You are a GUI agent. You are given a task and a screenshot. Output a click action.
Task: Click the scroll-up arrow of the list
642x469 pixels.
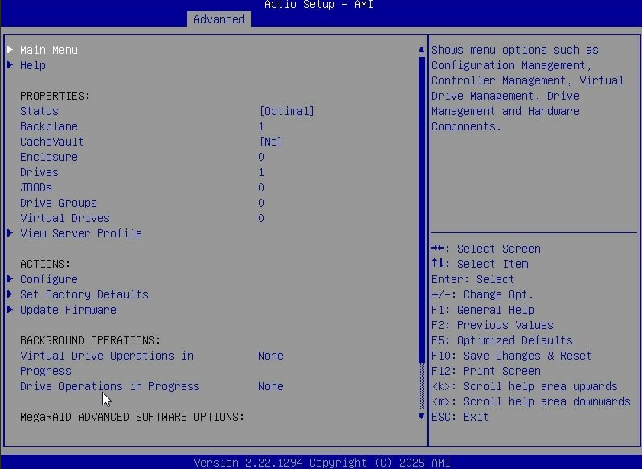pos(421,50)
